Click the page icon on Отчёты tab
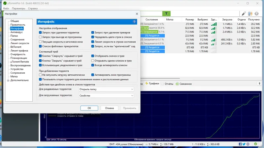The image size is (264, 148). [162, 84]
